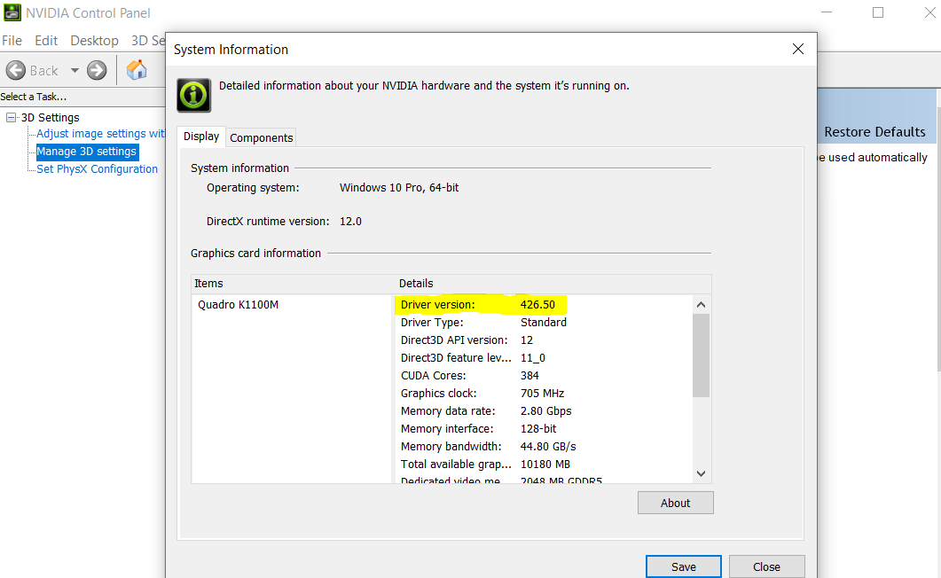This screenshot has width=941, height=578.
Task: Select the Driver version row
Action: point(543,305)
